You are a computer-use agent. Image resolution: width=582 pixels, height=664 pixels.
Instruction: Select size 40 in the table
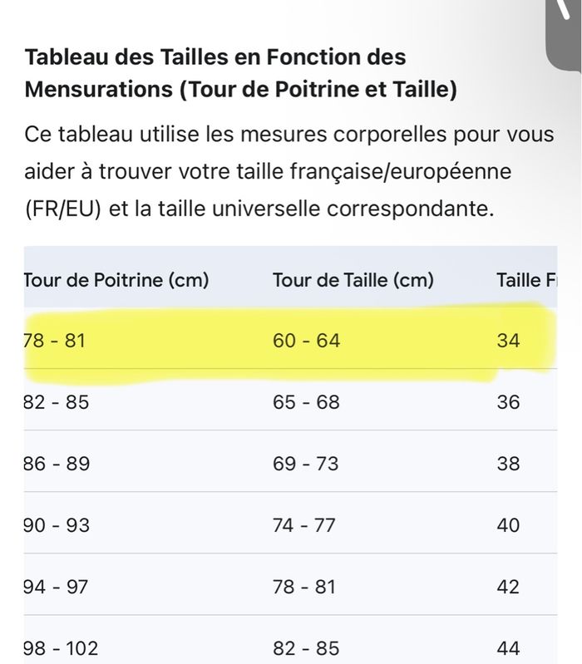507,525
